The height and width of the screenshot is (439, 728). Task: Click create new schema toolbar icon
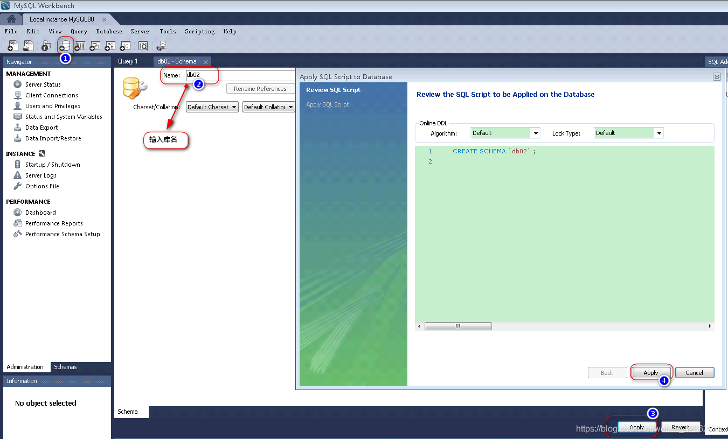[x=65, y=46]
